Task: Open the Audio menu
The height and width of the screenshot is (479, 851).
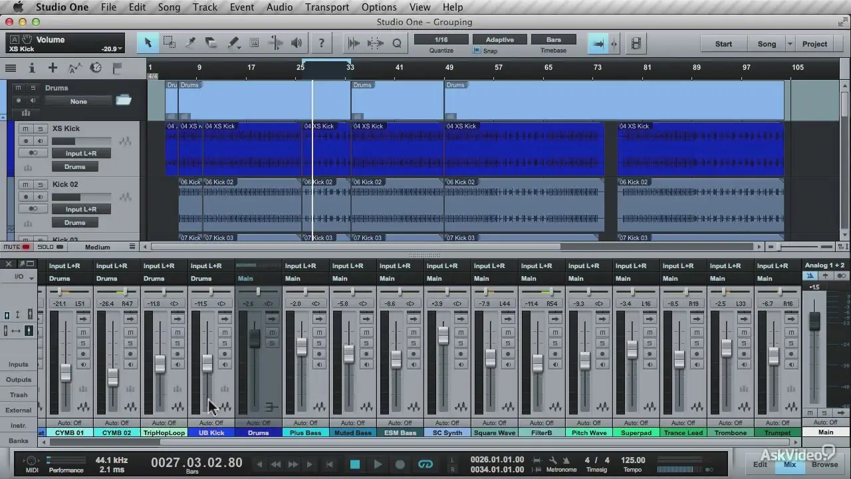Action: pyautogui.click(x=279, y=7)
